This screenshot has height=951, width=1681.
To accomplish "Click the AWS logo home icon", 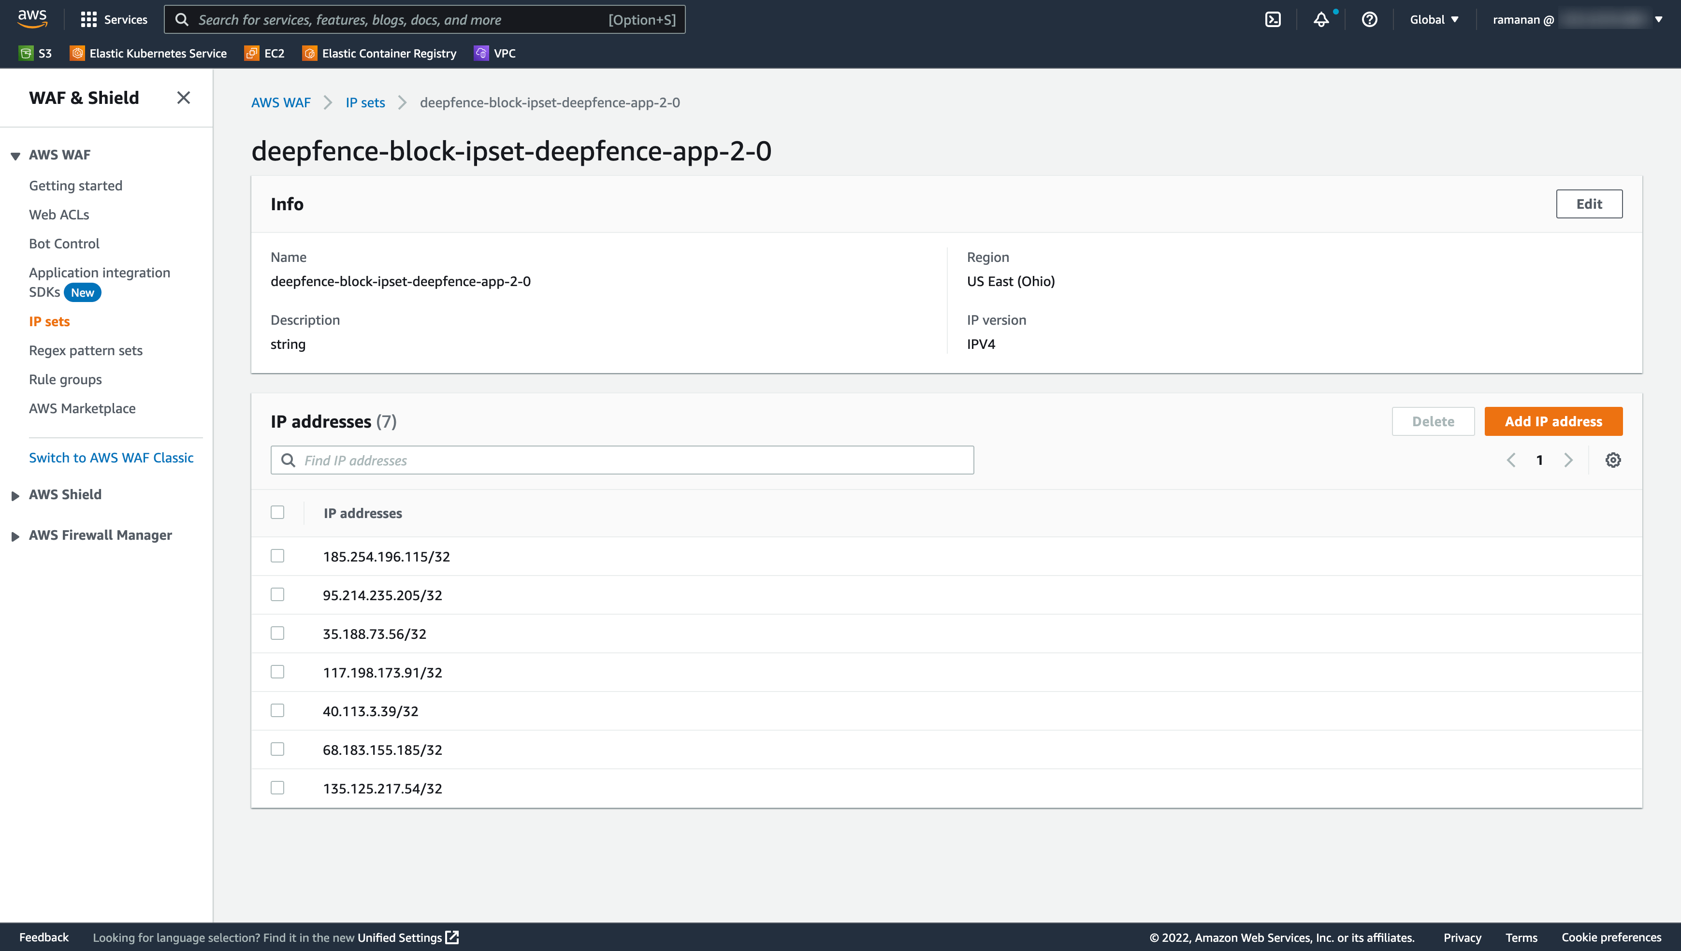I will tap(32, 19).
